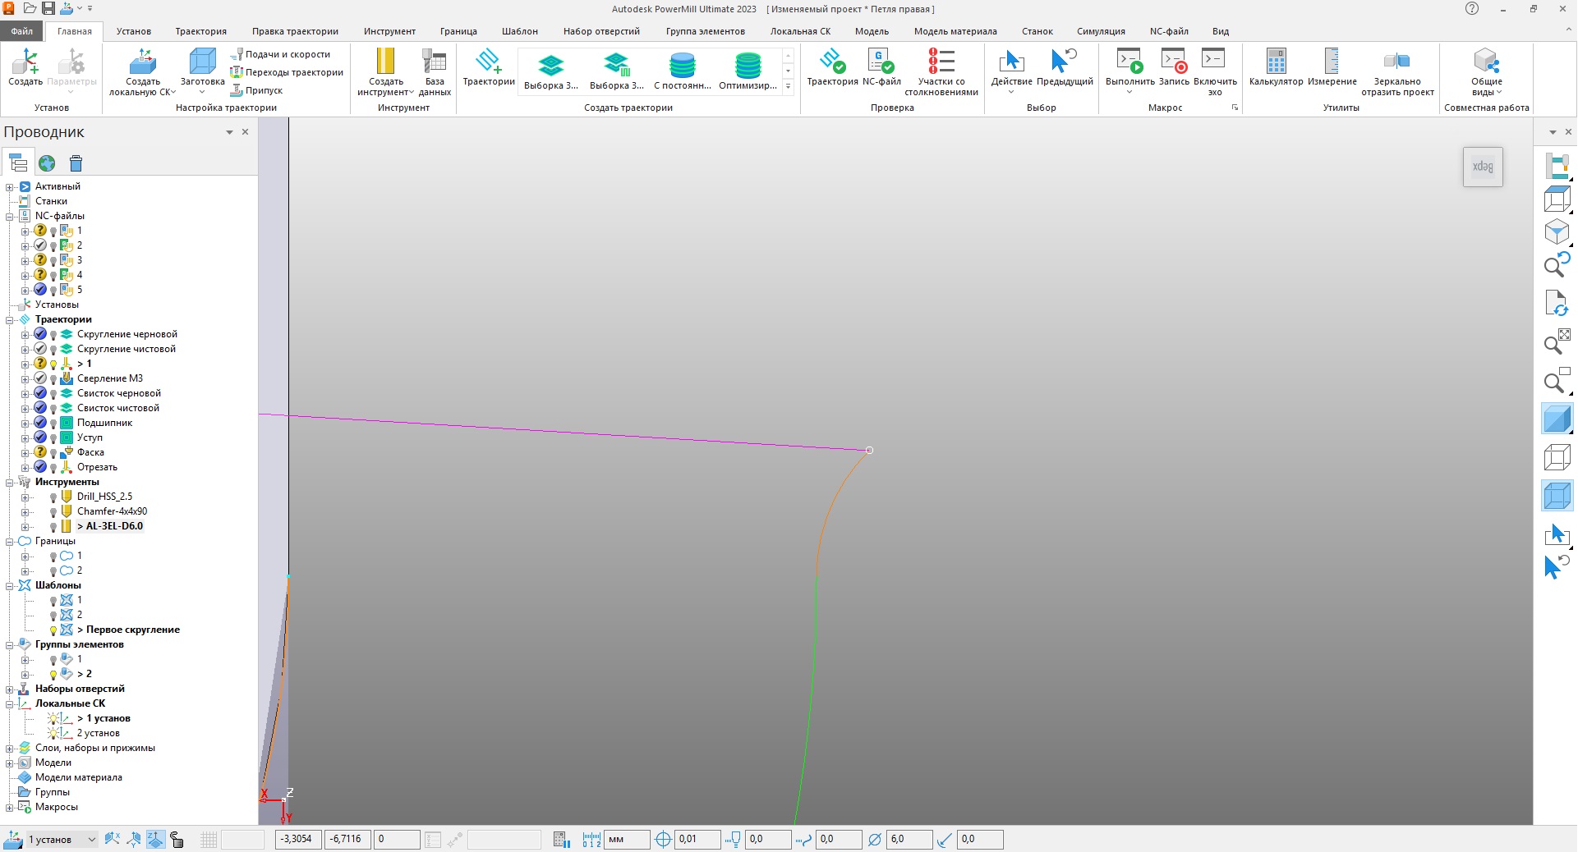Image resolution: width=1578 pixels, height=852 pixels.
Task: Click the Заготовка block icon
Action: (x=202, y=61)
